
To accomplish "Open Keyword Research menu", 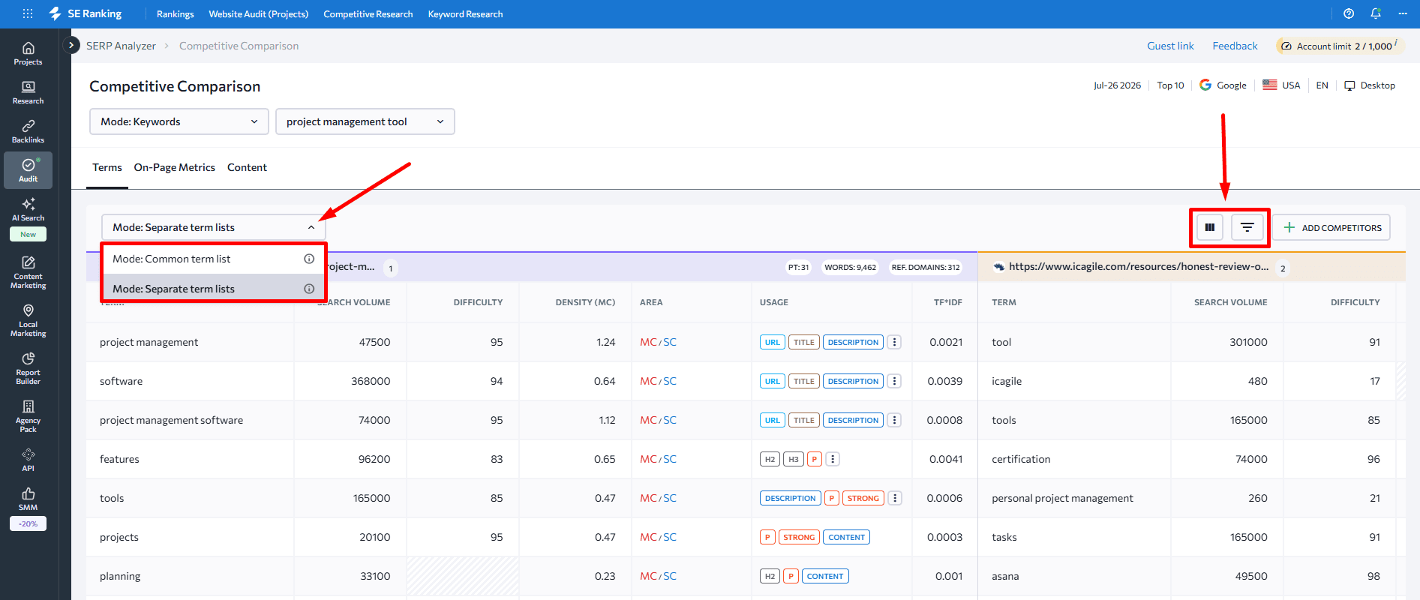I will (x=465, y=14).
